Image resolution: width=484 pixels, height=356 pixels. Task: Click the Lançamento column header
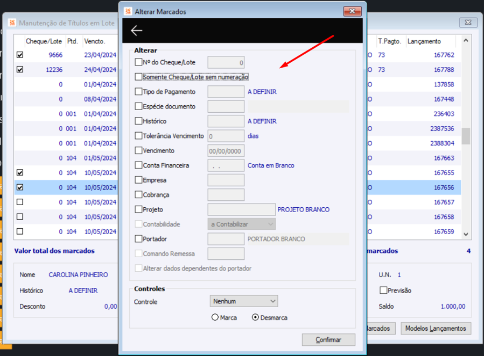(424, 41)
